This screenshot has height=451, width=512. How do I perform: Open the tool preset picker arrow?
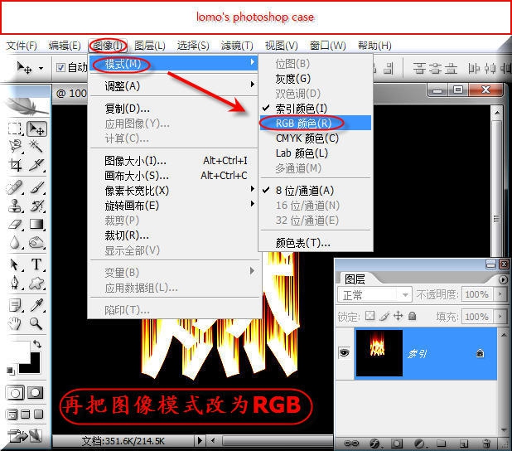coord(41,68)
